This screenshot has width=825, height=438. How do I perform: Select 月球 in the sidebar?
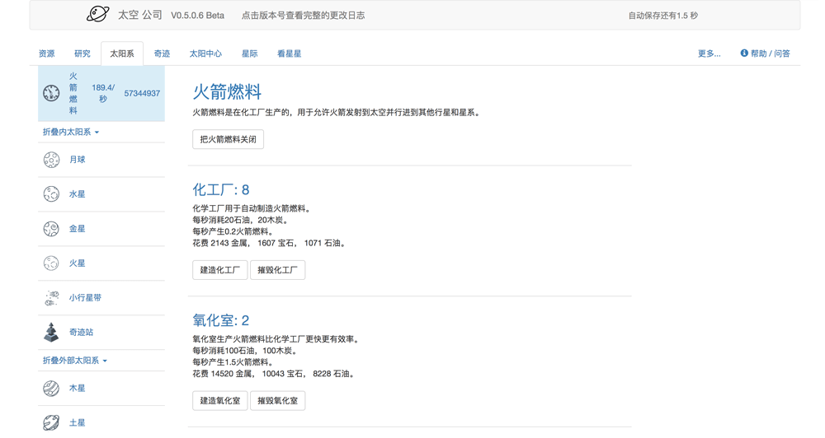click(x=78, y=160)
